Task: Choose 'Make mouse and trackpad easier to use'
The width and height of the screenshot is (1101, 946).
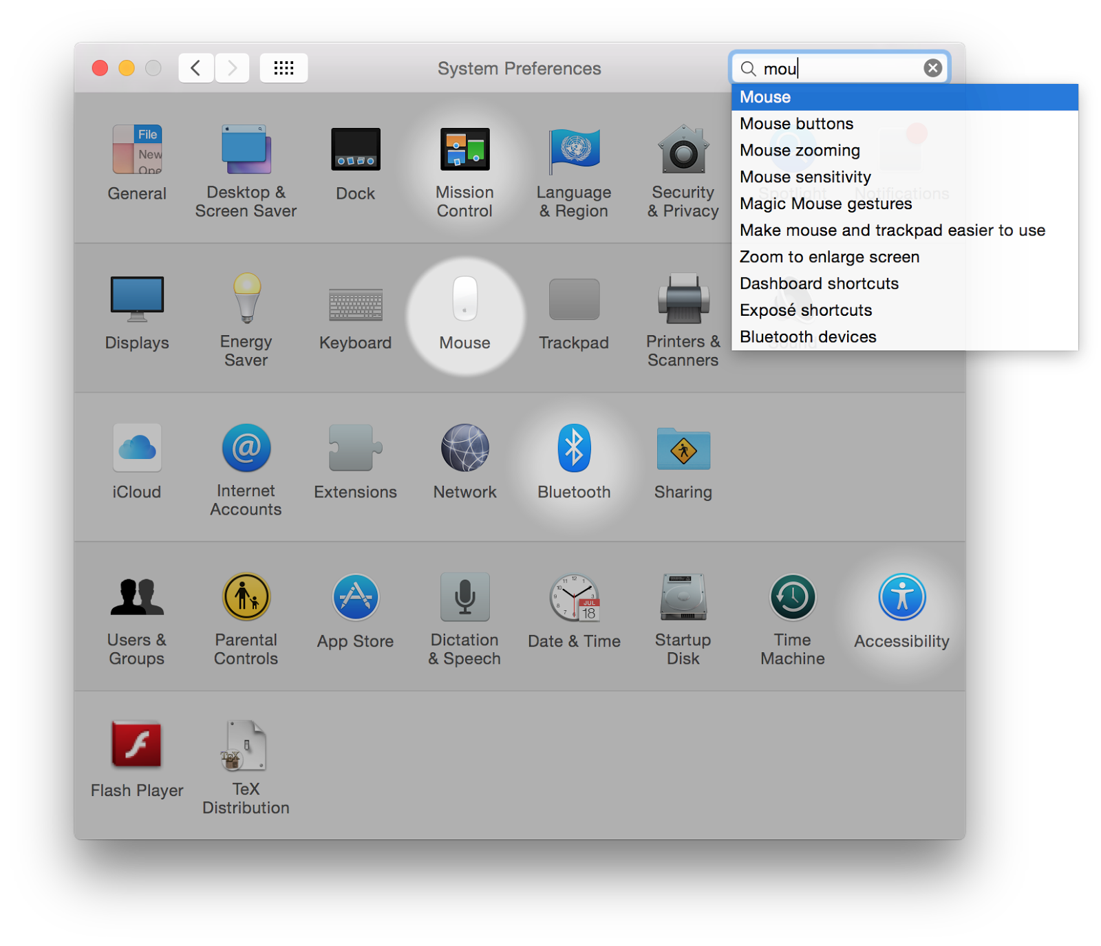Action: tap(905, 230)
